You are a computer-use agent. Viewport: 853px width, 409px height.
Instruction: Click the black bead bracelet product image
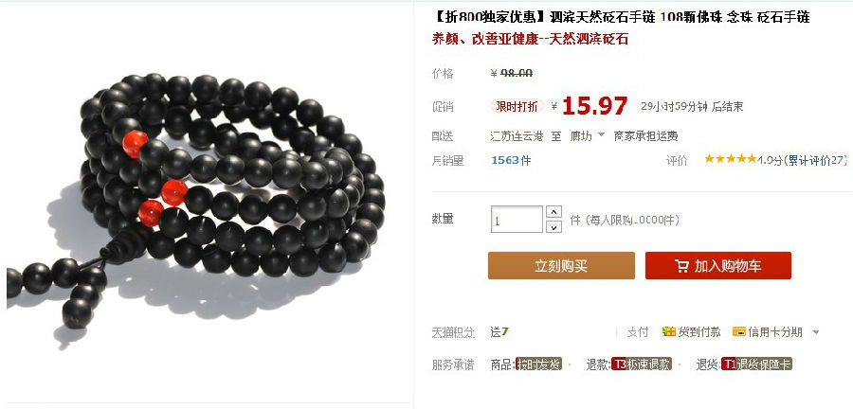click(x=196, y=202)
